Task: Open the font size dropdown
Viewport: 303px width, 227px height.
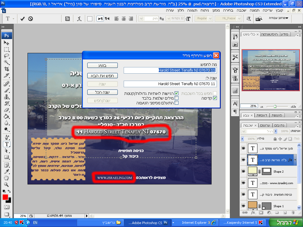Action: point(168,19)
